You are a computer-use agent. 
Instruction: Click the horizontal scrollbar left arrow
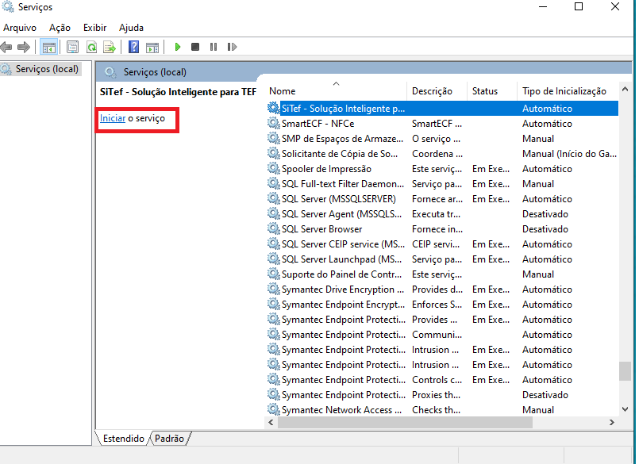pyautogui.click(x=271, y=423)
